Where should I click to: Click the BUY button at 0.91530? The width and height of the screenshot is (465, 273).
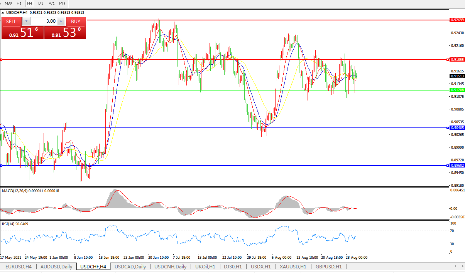click(65, 28)
